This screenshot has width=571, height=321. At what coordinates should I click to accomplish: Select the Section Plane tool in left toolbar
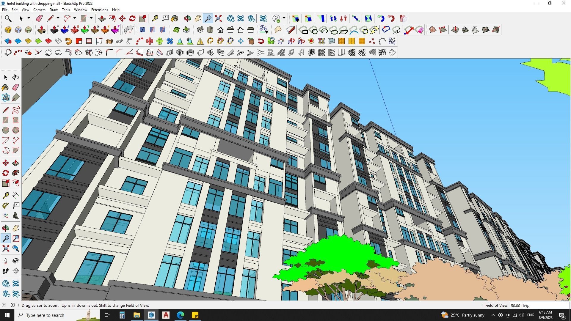tap(16, 271)
